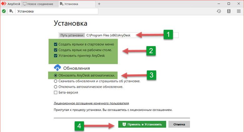This screenshot has width=244, height=132.
Task: Click the cloud updates icon
Action: (x=57, y=68)
